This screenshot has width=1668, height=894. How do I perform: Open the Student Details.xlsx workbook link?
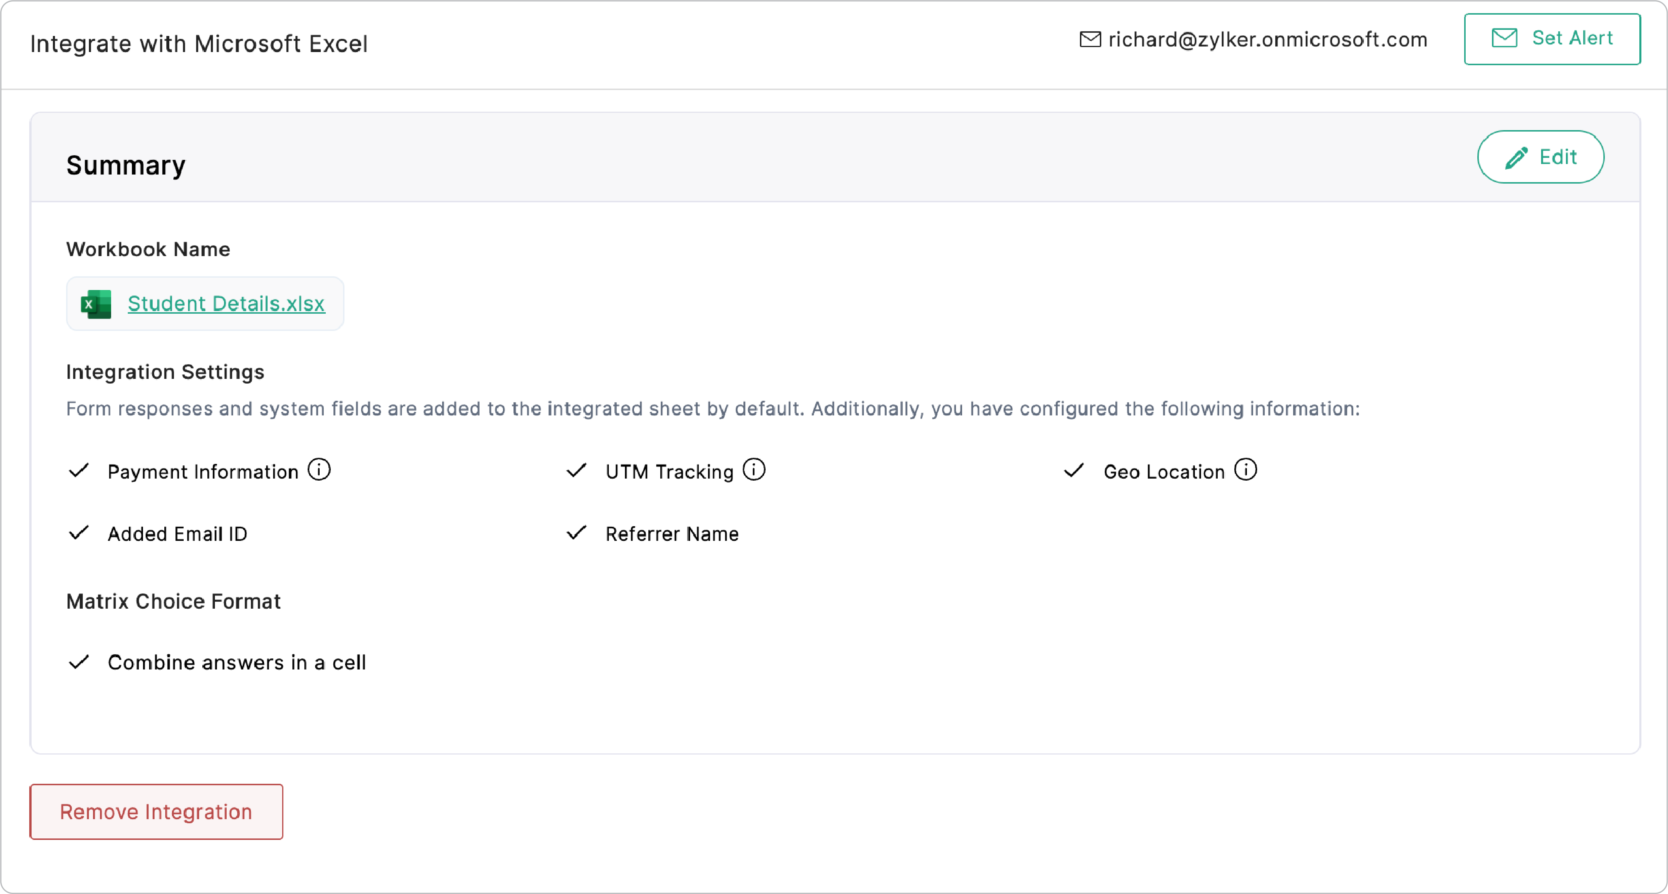point(226,304)
